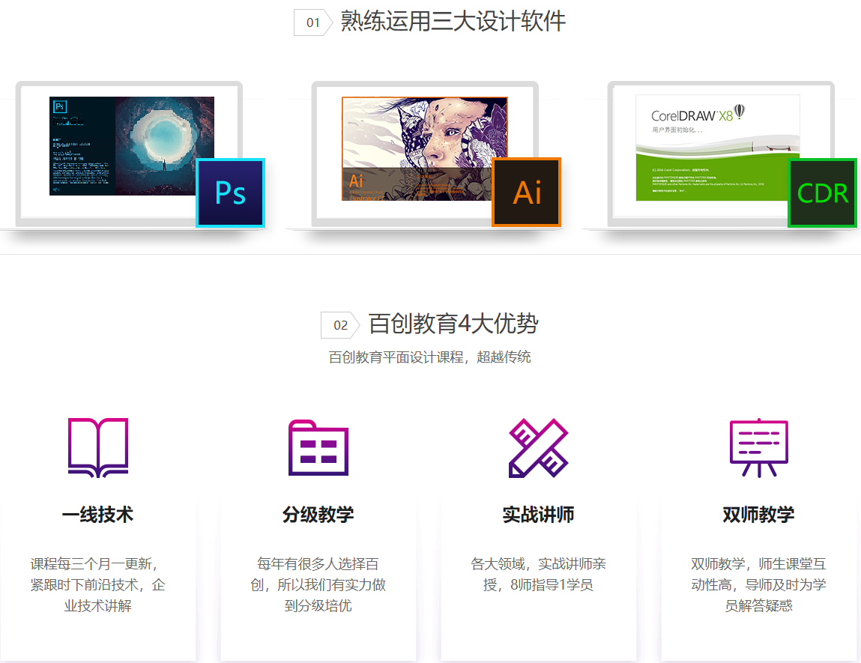Click the pencil and ruler icon

tap(539, 448)
